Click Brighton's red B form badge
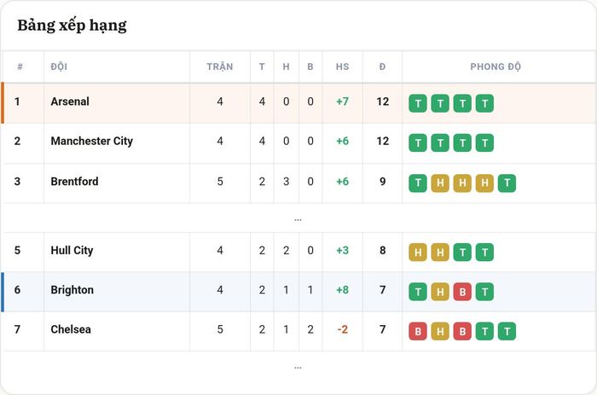The width and height of the screenshot is (597, 395). tap(462, 292)
